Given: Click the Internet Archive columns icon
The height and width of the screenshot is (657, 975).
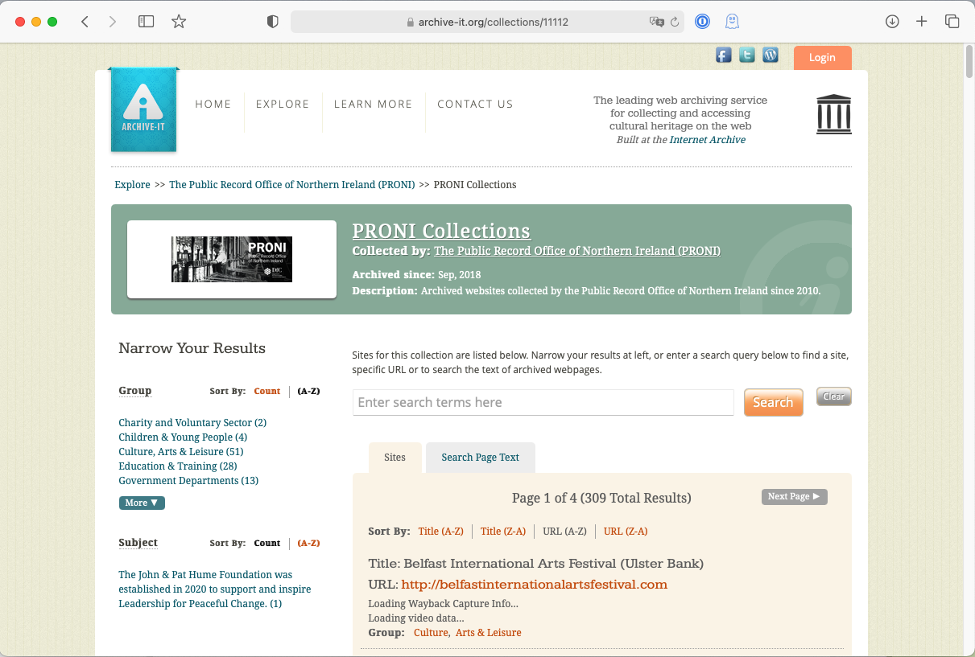Looking at the screenshot, I should pyautogui.click(x=833, y=114).
